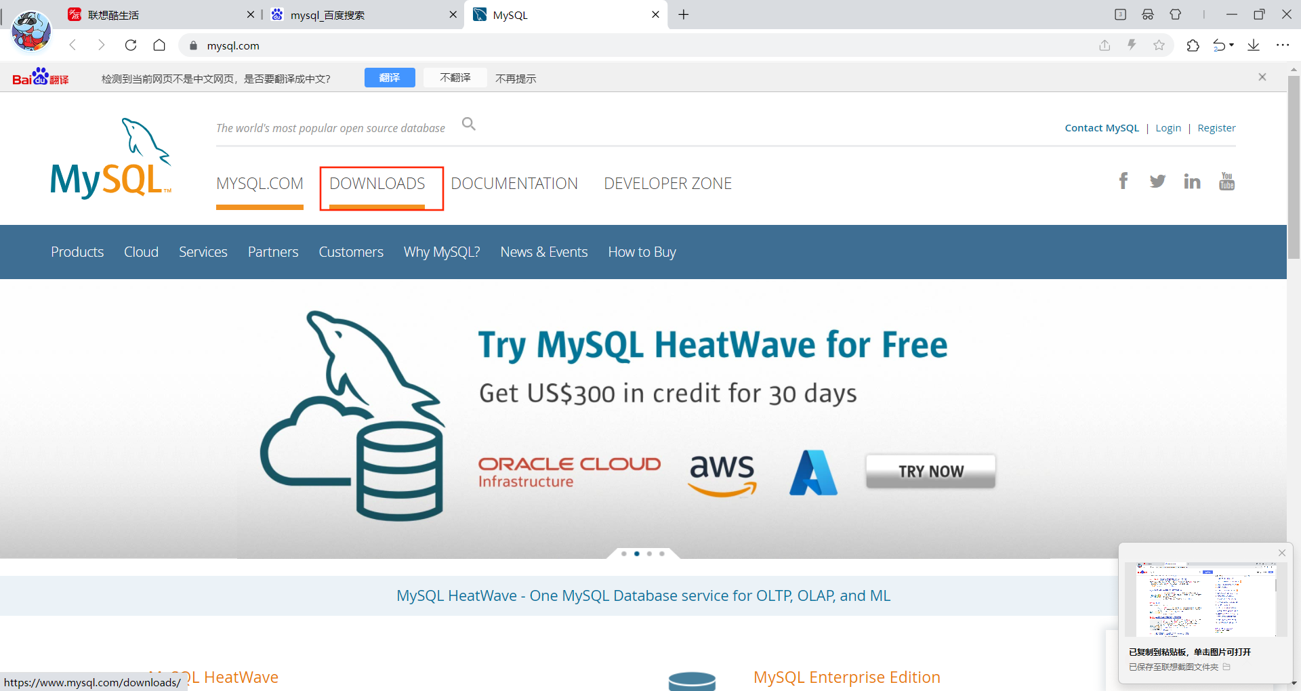Open the Why MySQL? menu
This screenshot has height=691, width=1301.
442,252
